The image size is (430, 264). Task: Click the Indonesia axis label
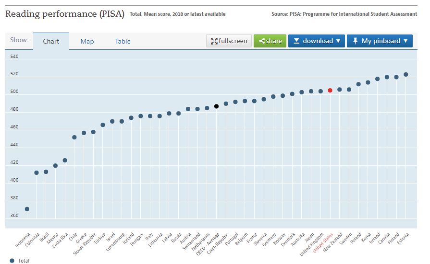(x=22, y=240)
